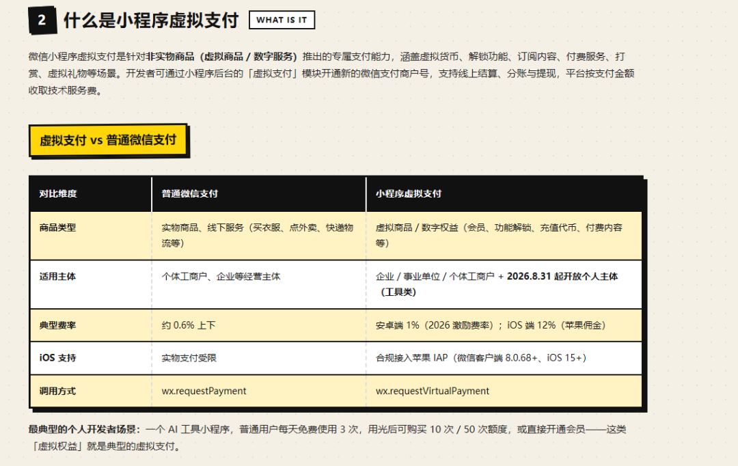Select the 调用方式 row label
The height and width of the screenshot is (466, 738).
[x=57, y=391]
